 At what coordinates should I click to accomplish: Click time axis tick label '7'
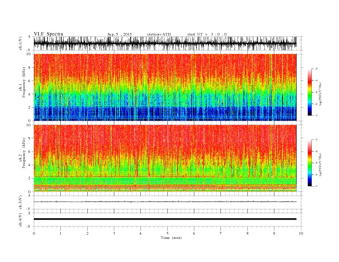(221, 233)
